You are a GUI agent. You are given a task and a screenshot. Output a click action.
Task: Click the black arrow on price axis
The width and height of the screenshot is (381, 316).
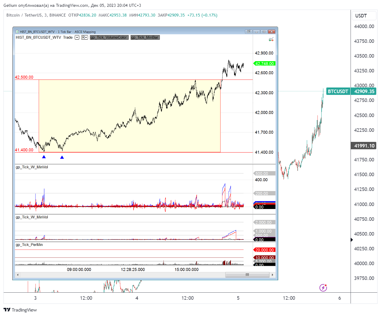pyautogui.click(x=352, y=240)
